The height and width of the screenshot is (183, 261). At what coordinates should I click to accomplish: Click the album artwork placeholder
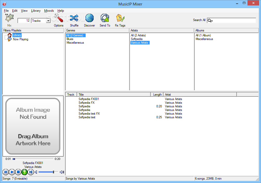pyautogui.click(x=33, y=126)
